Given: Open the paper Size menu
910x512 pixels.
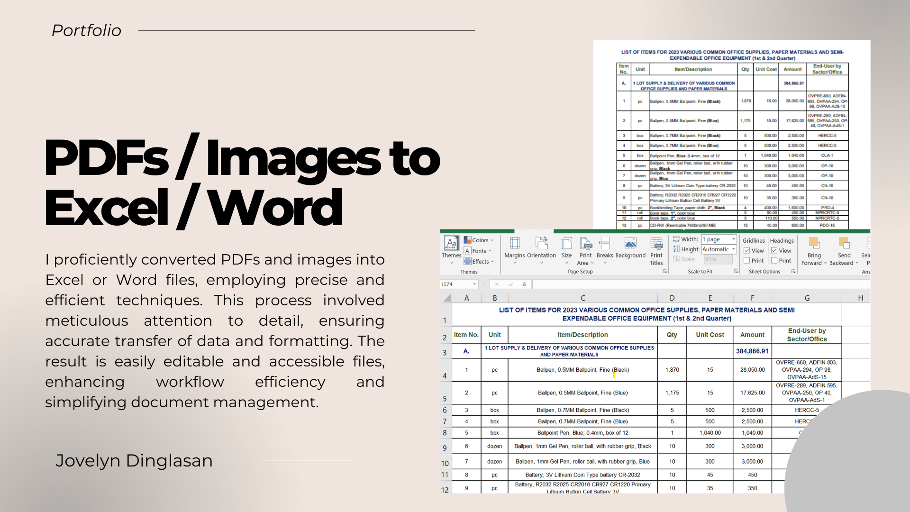Looking at the screenshot, I should [x=566, y=251].
